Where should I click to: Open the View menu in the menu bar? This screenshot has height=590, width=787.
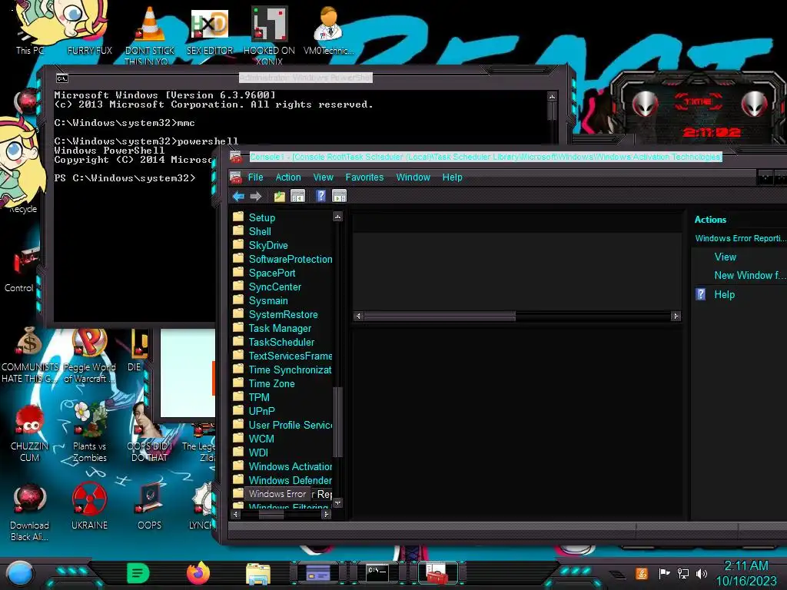324,177
